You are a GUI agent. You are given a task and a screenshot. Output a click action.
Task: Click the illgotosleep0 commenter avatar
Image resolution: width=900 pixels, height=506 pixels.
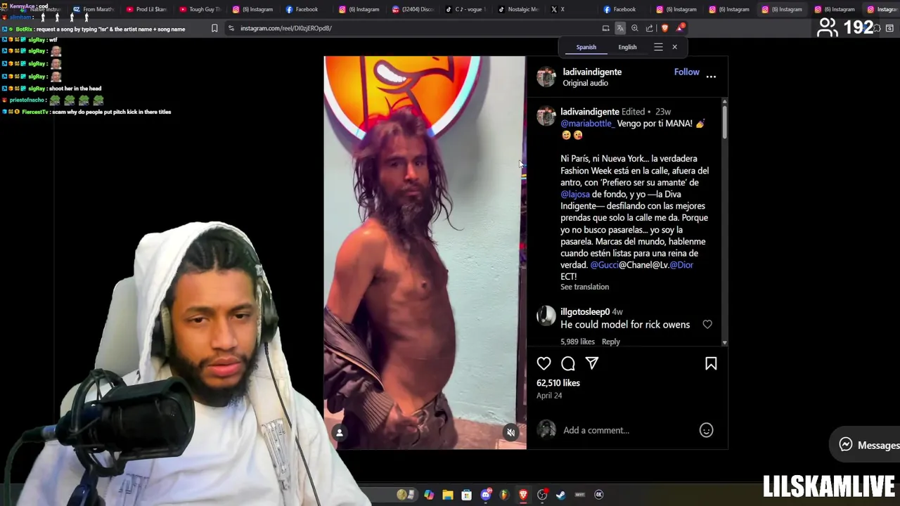pos(546,316)
